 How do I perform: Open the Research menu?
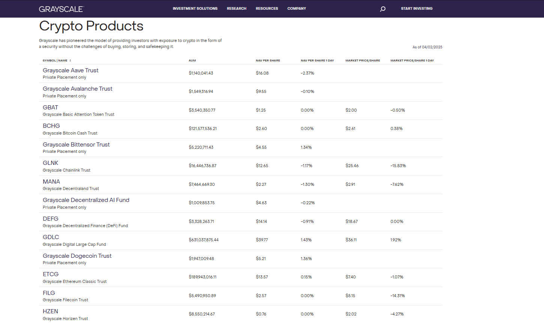click(x=237, y=9)
